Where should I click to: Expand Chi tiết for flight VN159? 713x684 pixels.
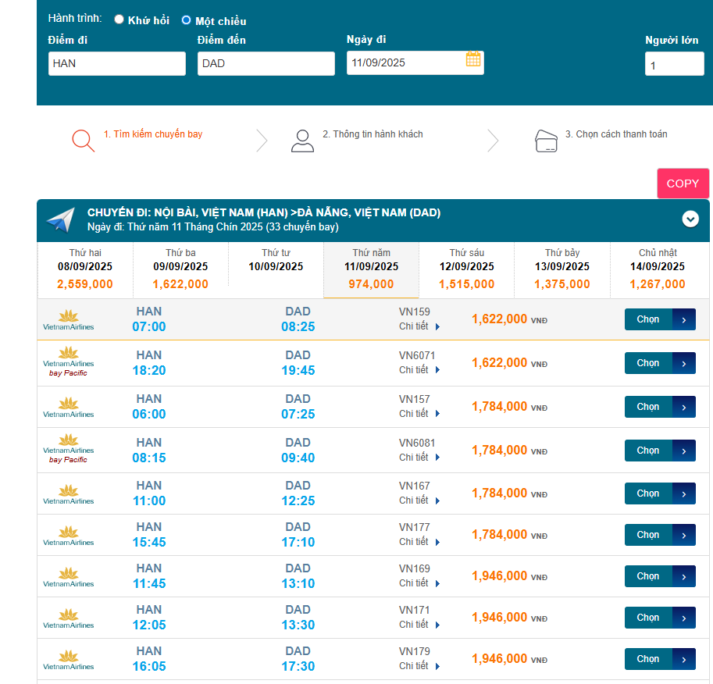coord(419,326)
